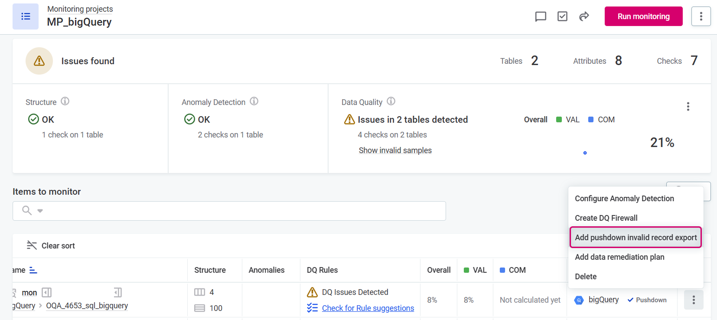Open Check for Rule suggestions link
Viewport: 717px width, 320px height.
pyautogui.click(x=368, y=308)
